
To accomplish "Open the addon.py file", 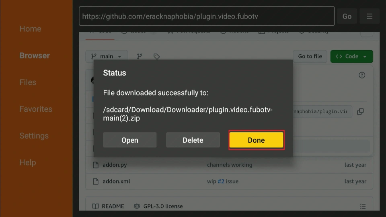I will click(x=115, y=165).
